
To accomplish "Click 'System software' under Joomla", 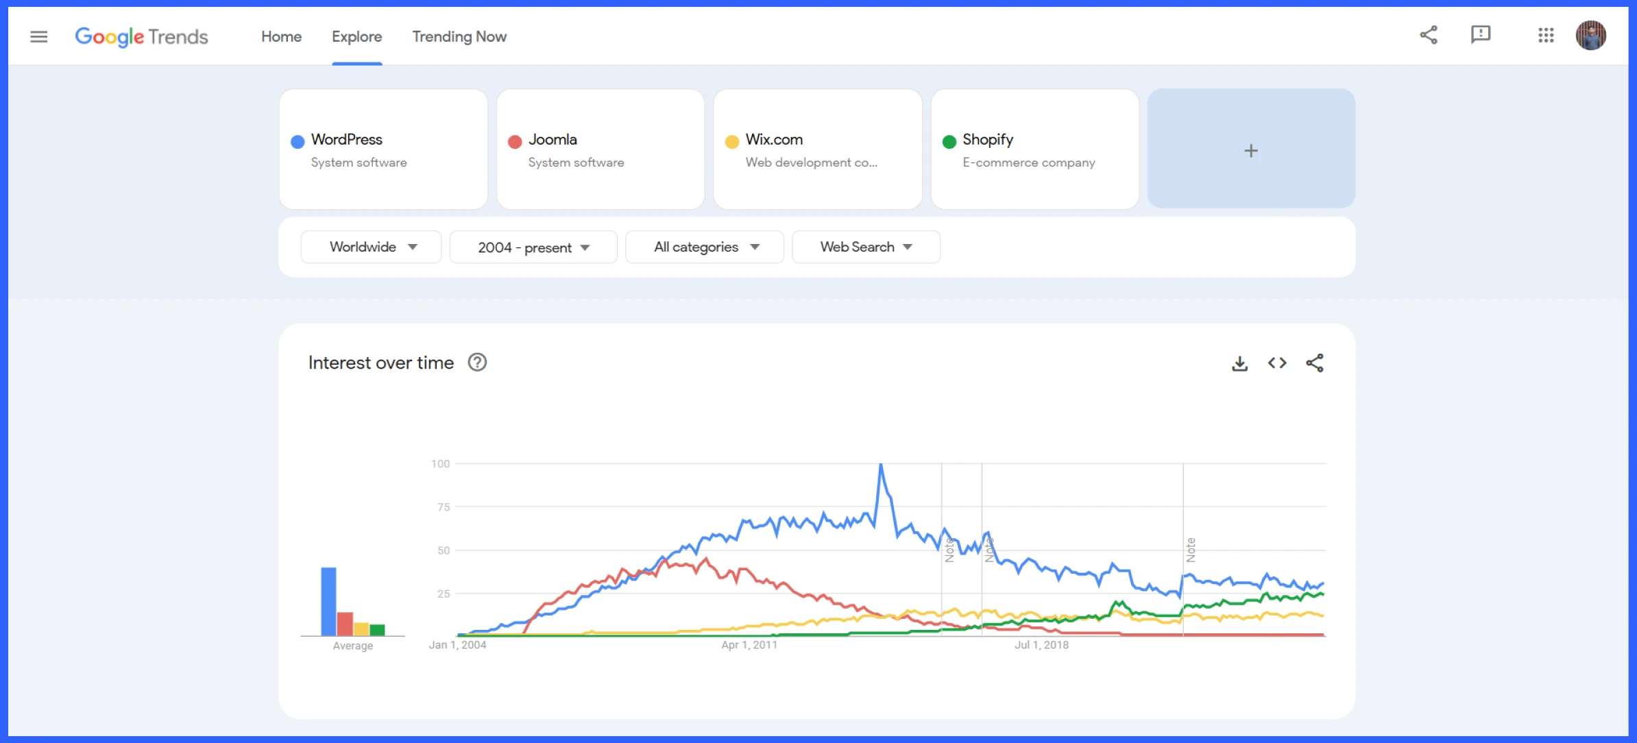I will click(576, 162).
